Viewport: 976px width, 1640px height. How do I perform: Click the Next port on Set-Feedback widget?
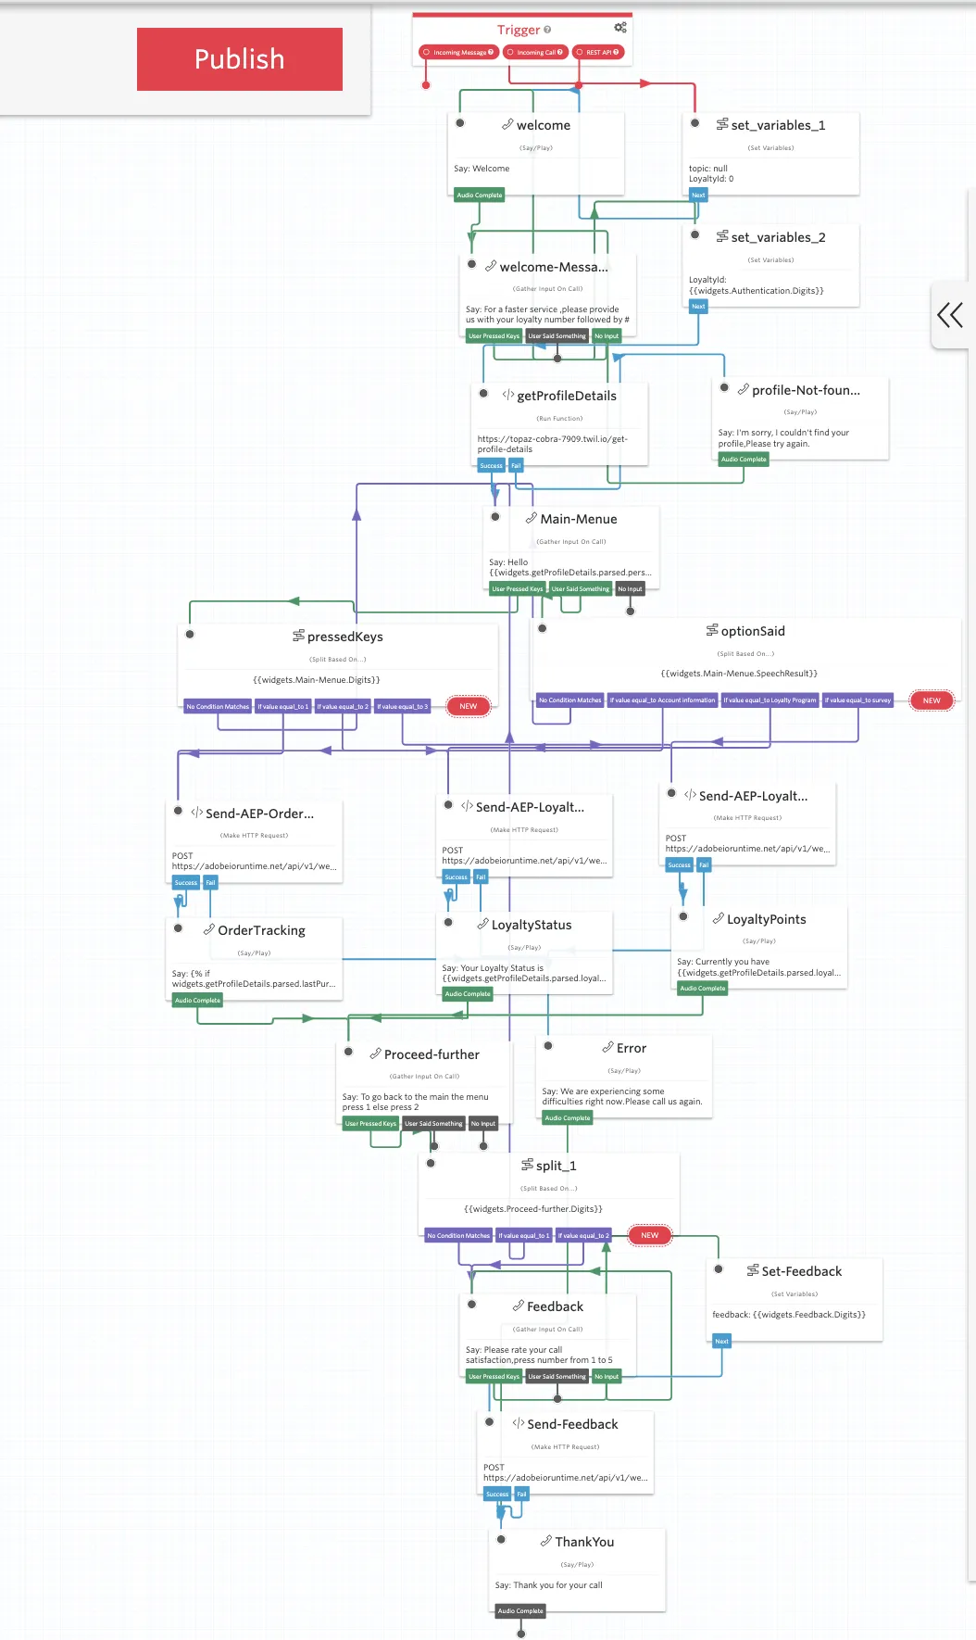721,1342
